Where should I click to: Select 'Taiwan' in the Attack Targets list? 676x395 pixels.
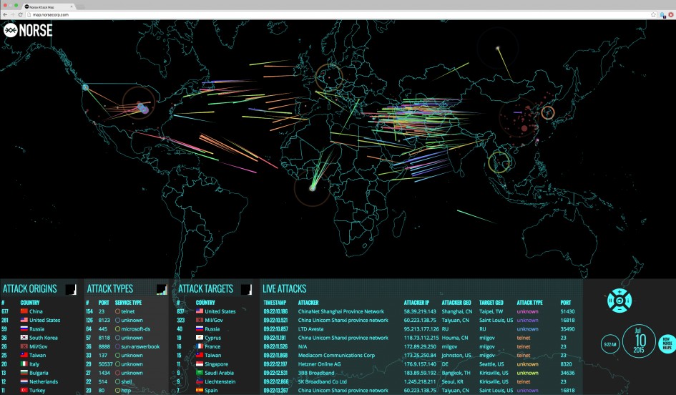point(212,356)
